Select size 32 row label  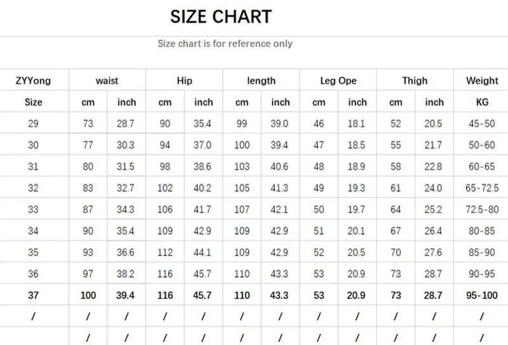pyautogui.click(x=33, y=188)
